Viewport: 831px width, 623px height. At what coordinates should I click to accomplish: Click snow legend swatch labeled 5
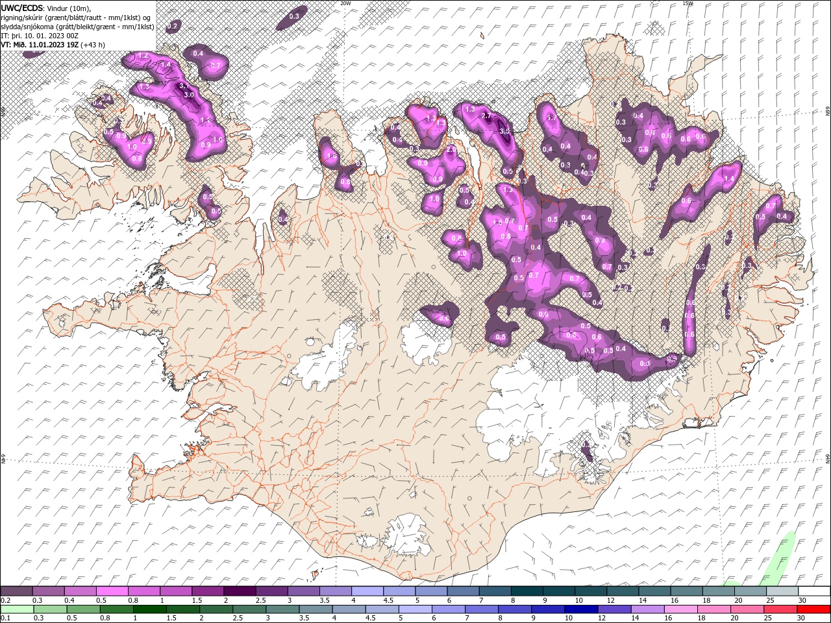(431, 591)
